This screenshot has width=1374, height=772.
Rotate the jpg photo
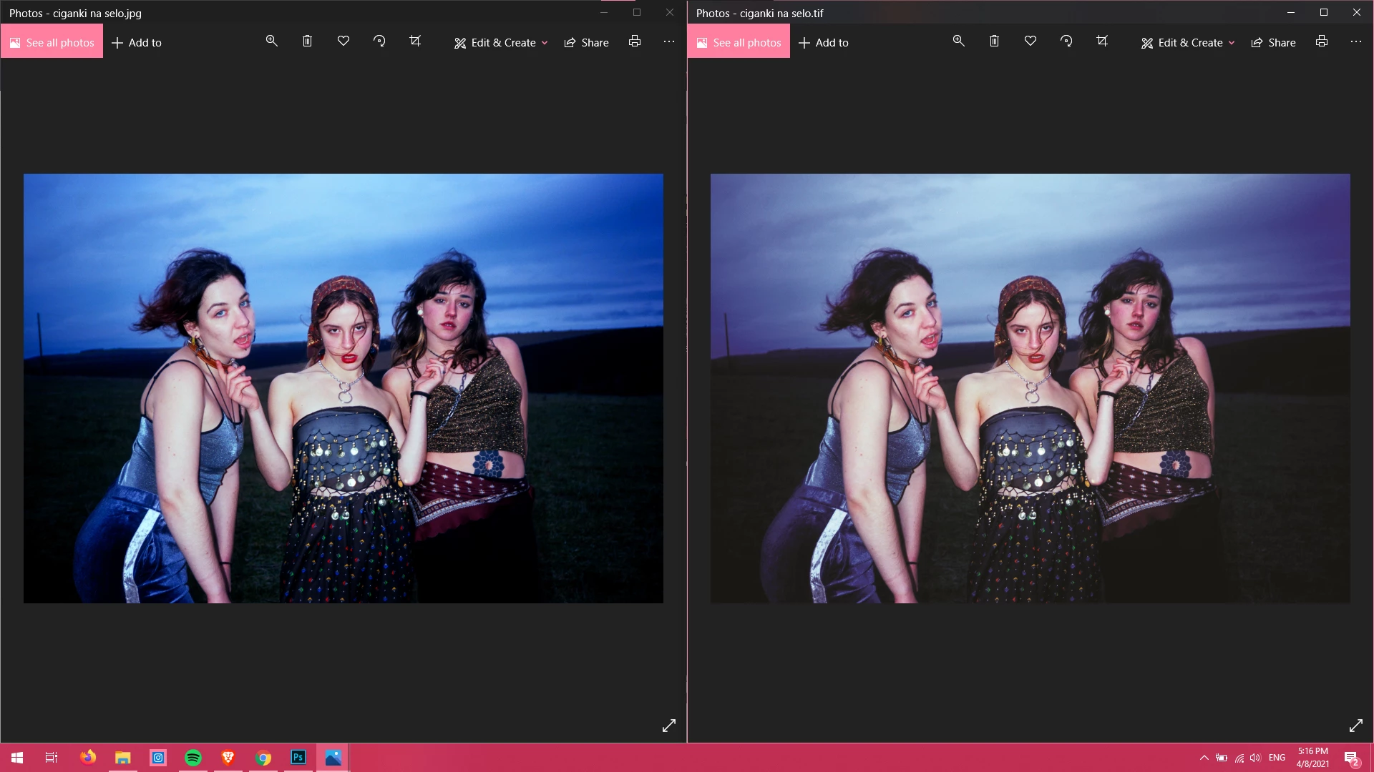click(379, 41)
